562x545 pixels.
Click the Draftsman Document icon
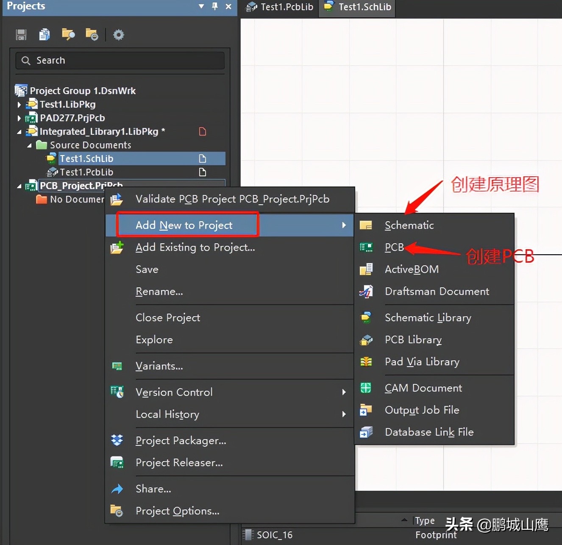[x=366, y=291]
